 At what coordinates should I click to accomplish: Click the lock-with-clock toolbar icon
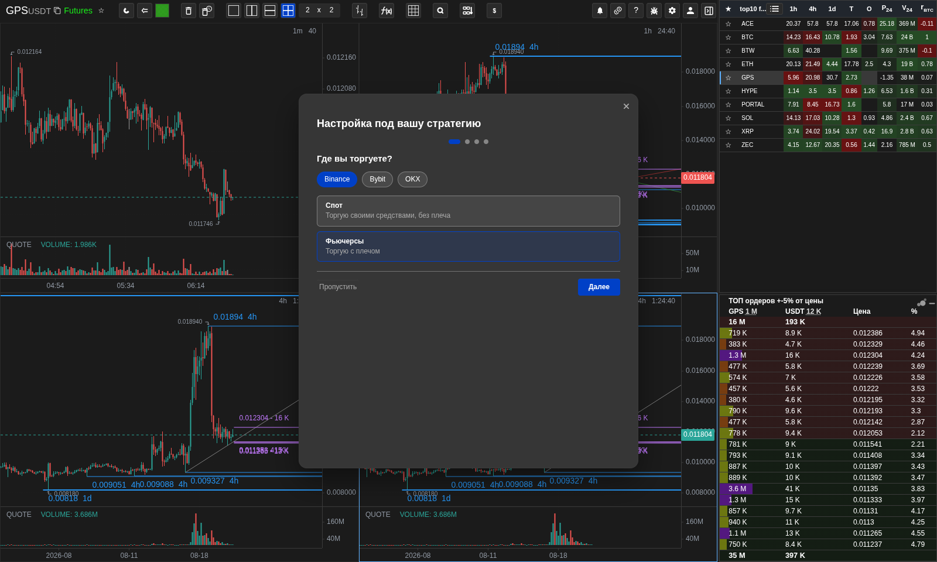tap(207, 11)
